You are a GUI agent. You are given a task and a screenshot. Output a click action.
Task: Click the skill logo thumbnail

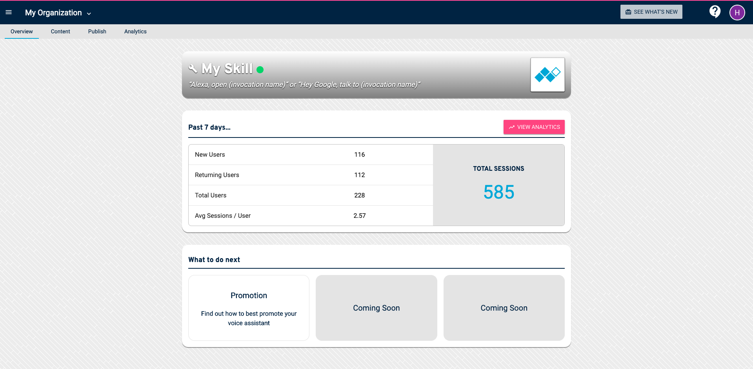coord(547,74)
